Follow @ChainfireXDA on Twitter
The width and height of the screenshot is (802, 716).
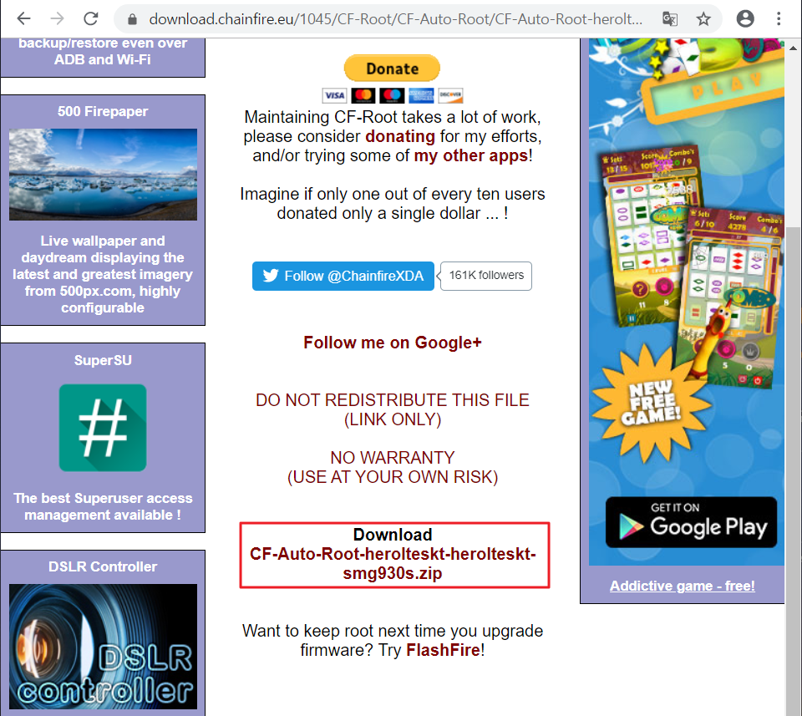[x=343, y=277]
